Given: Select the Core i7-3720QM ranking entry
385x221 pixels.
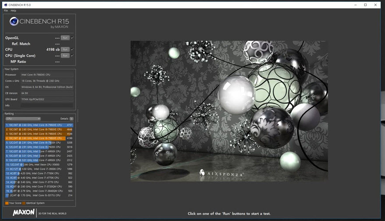Looking at the screenshot, I should pyautogui.click(x=39, y=186).
